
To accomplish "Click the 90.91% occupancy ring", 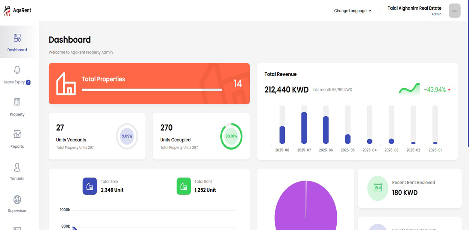I will (231, 136).
